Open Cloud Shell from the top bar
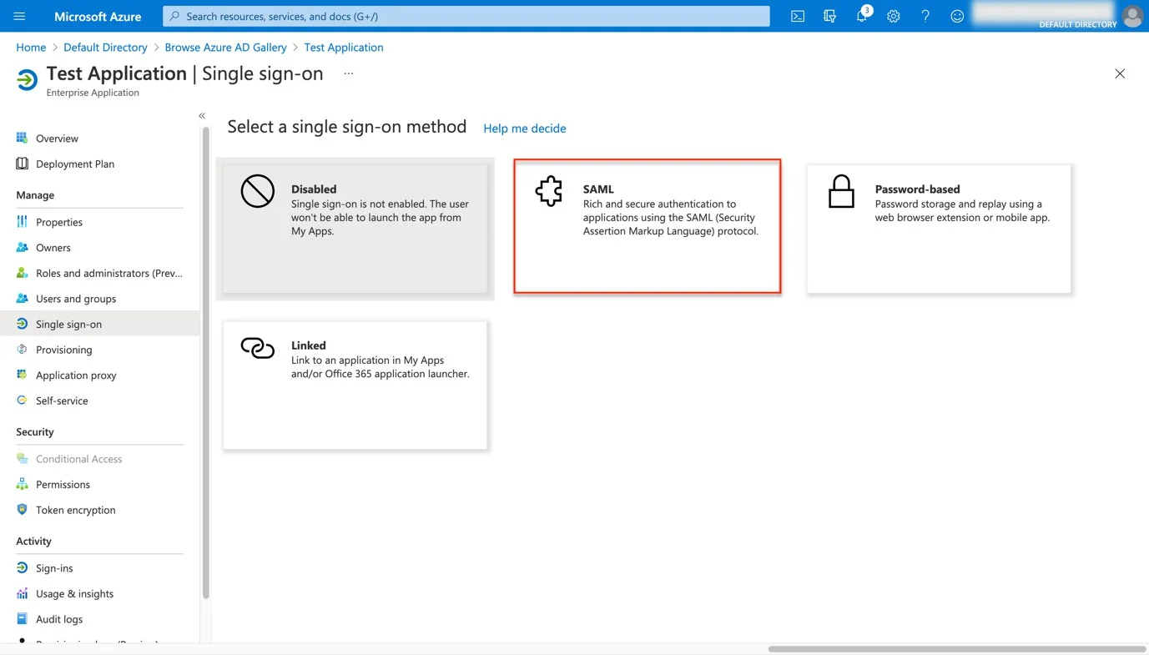The height and width of the screenshot is (655, 1149). (798, 16)
